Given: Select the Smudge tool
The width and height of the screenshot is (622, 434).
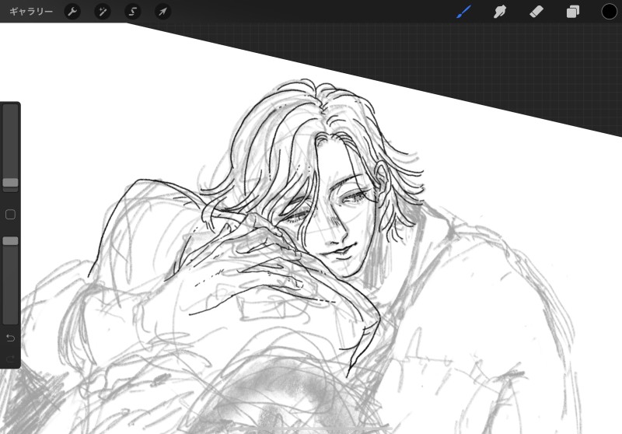Looking at the screenshot, I should coord(500,12).
